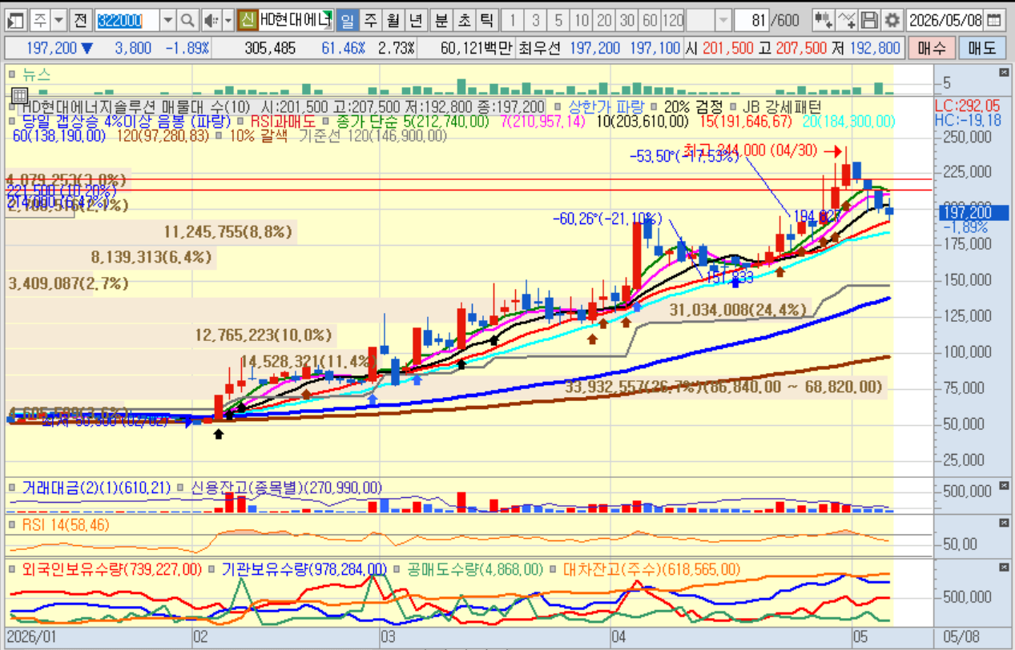Select the 초 second period tab

pyautogui.click(x=463, y=19)
